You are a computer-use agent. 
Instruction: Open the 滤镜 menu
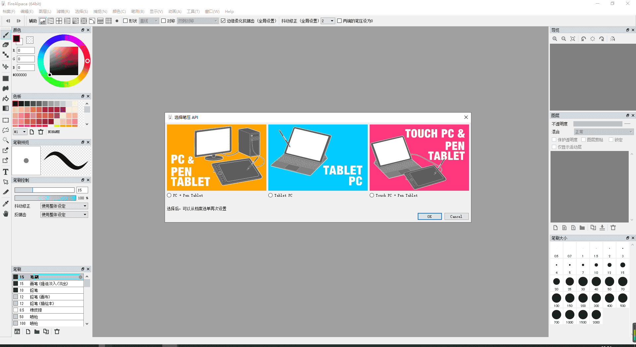[63, 11]
